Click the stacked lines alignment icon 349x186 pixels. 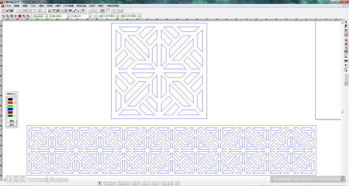click(346, 66)
